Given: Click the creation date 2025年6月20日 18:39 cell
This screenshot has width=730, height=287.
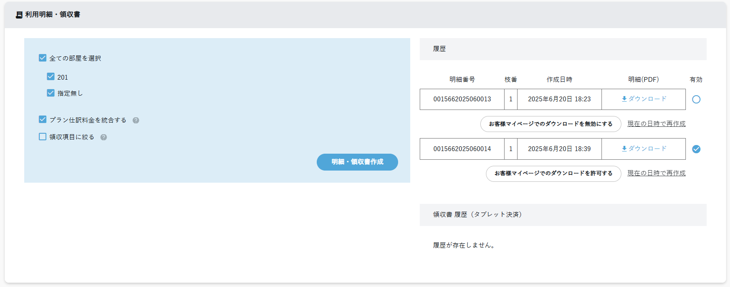Looking at the screenshot, I should [559, 149].
